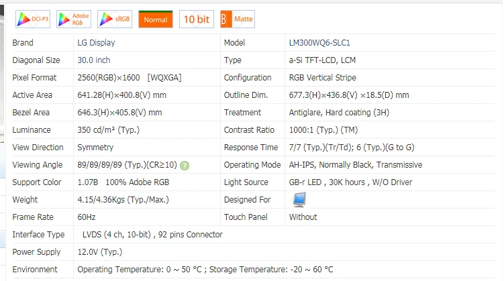Click the LVDS (4 ch, 10-bit) interface value
This screenshot has width=504, height=281.
click(152, 235)
